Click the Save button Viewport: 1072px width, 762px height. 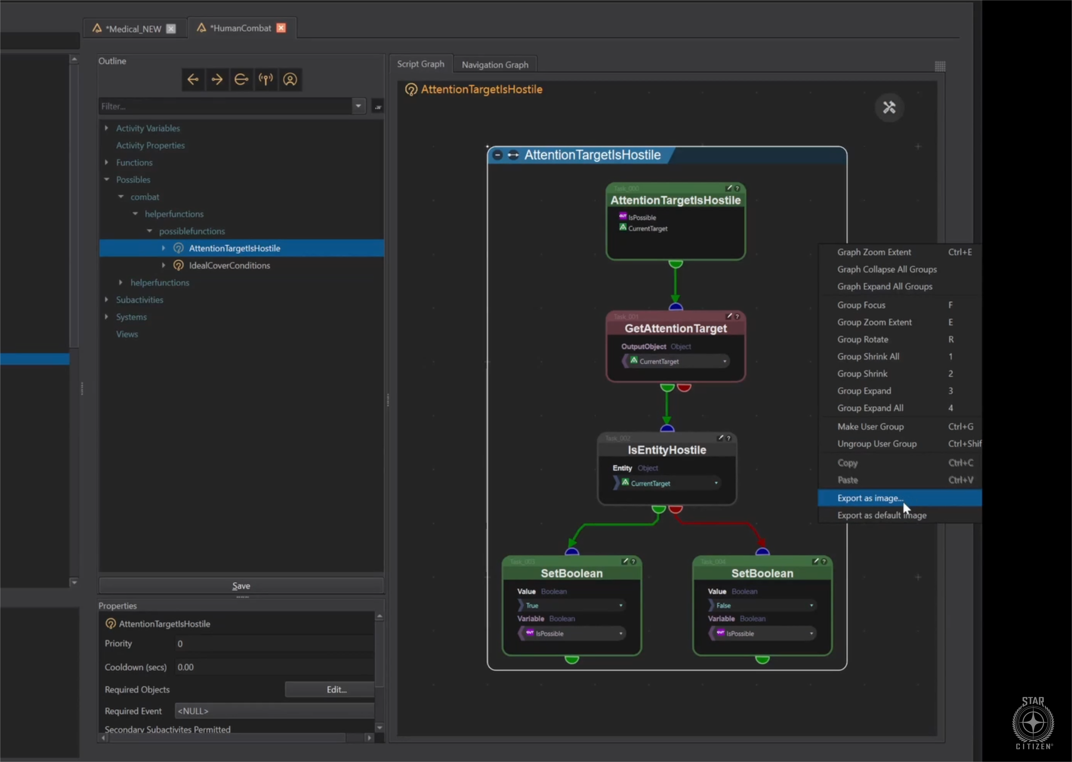coord(241,586)
